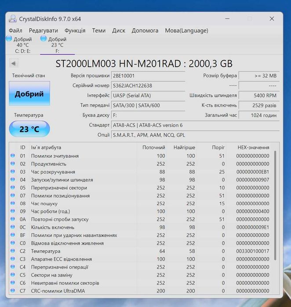Image resolution: width=291 pixels, height=307 pixels.
Task: Click status dot for 09 Час роботи
Action: pos(13,211)
